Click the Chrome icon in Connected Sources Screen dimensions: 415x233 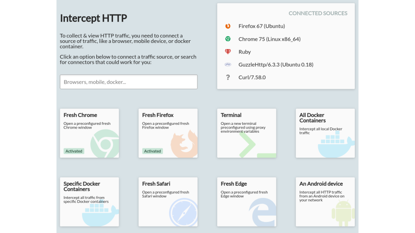click(228, 39)
